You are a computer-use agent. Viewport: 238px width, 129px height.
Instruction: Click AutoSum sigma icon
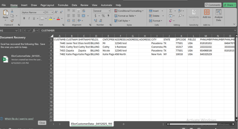(x=171, y=11)
